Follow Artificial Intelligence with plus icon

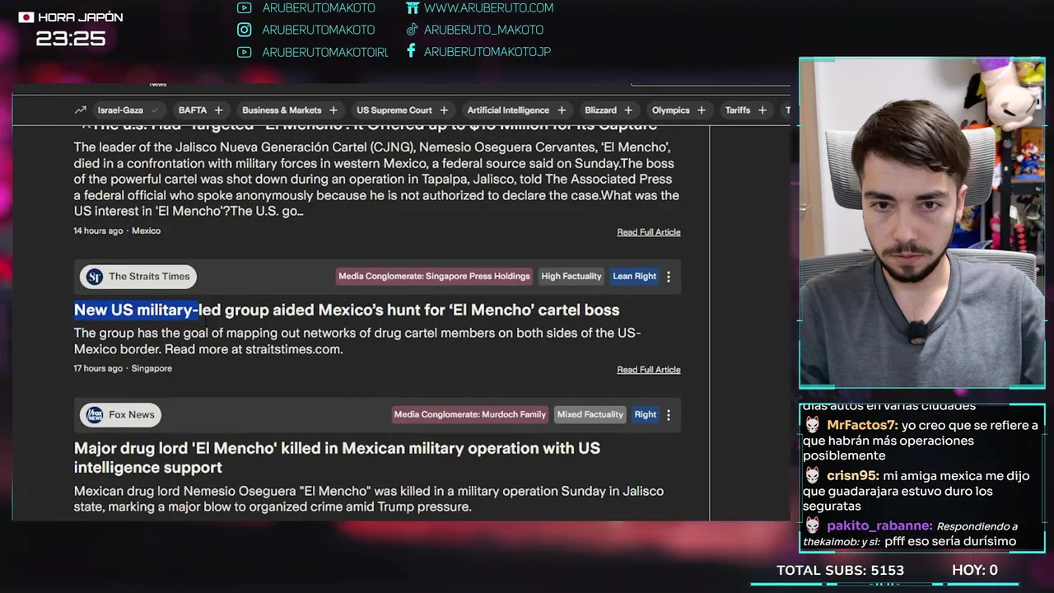pyautogui.click(x=562, y=110)
